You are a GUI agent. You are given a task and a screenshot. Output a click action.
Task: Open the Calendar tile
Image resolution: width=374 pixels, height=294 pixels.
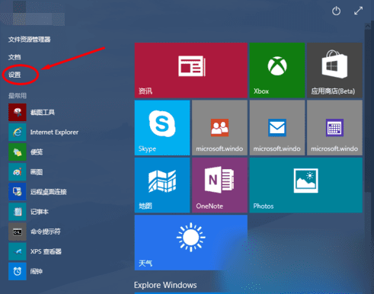click(334, 128)
